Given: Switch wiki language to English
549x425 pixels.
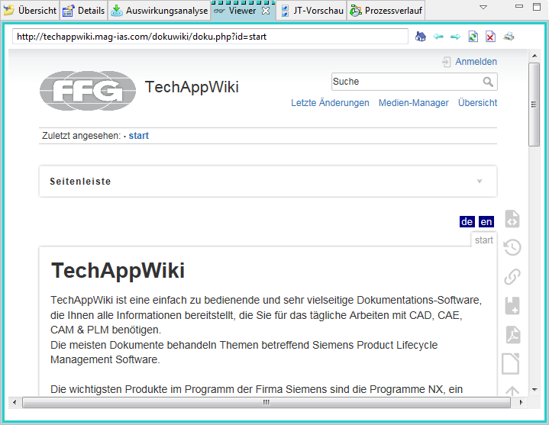Looking at the screenshot, I should [x=486, y=222].
